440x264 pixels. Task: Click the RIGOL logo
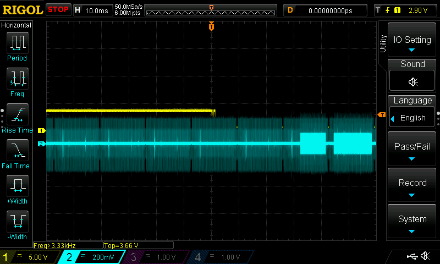22,10
